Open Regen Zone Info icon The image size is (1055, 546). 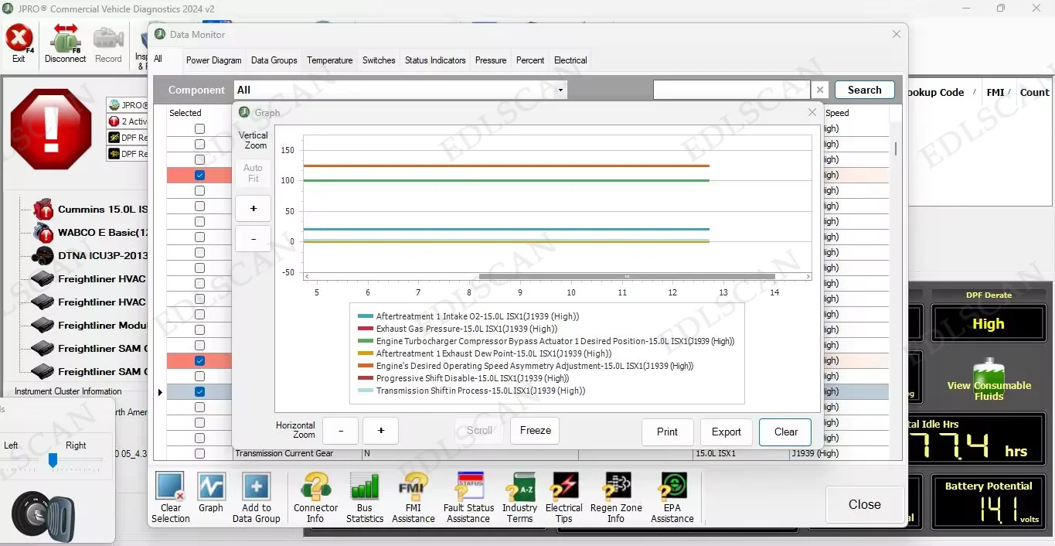tap(617, 487)
